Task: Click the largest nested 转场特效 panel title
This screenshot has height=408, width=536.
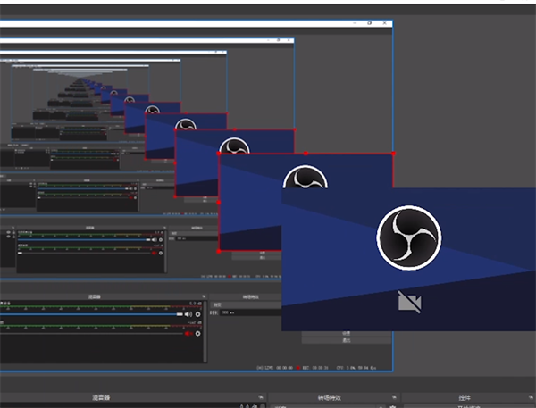Action: point(250,296)
